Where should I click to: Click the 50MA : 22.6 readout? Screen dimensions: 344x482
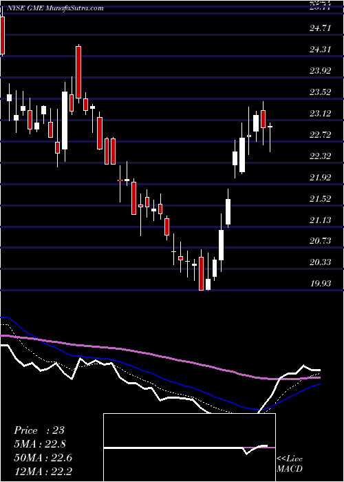pos(43,458)
